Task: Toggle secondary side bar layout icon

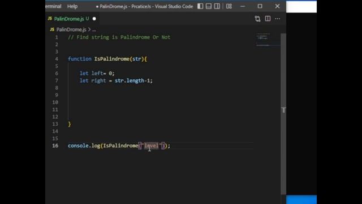Action: (x=217, y=6)
